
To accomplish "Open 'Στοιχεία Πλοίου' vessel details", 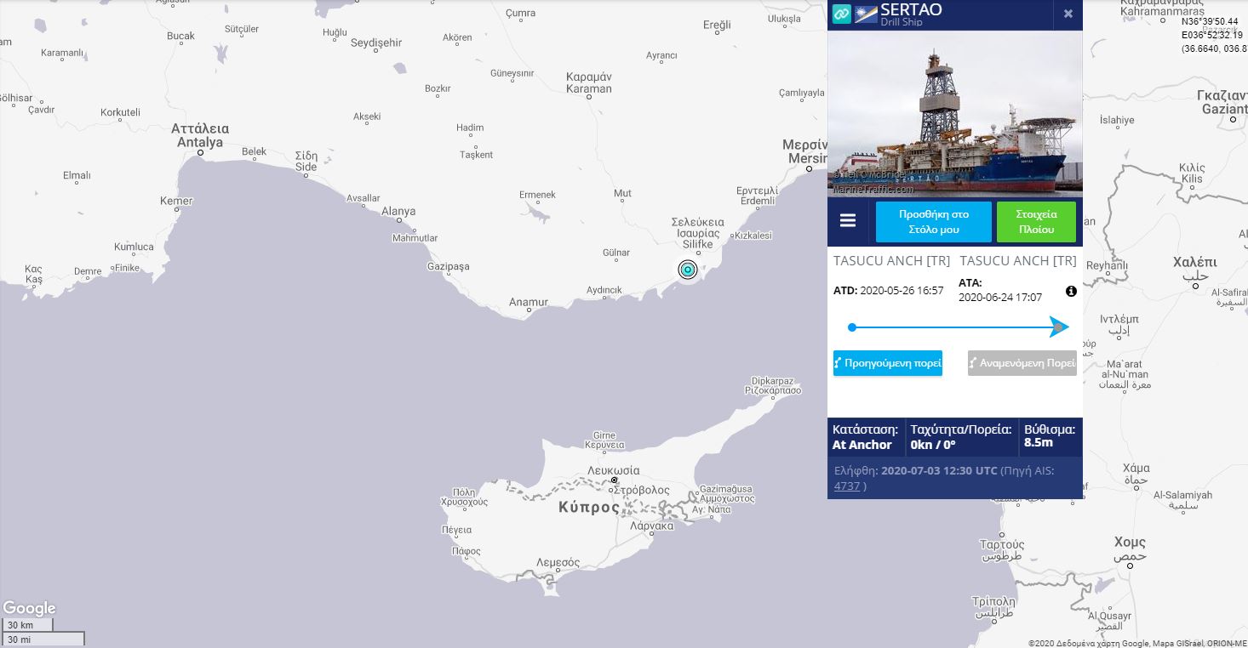I will coord(1036,222).
